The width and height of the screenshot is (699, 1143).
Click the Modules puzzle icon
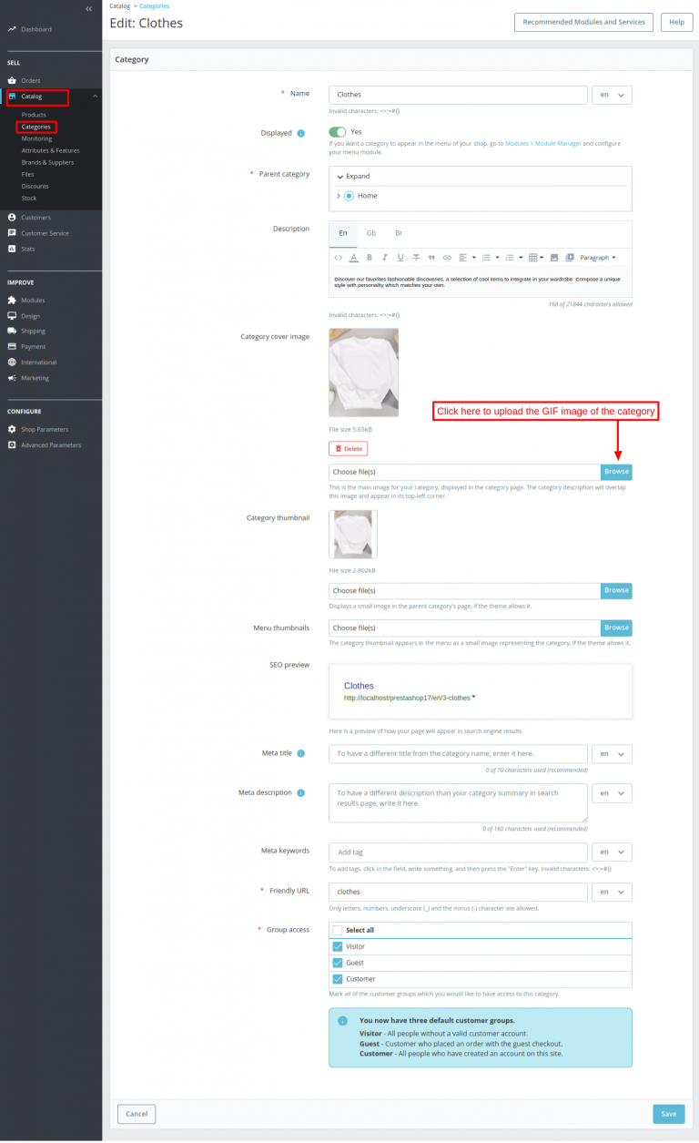[x=12, y=300]
